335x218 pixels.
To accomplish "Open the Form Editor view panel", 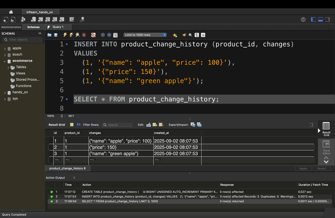I will [x=326, y=148].
